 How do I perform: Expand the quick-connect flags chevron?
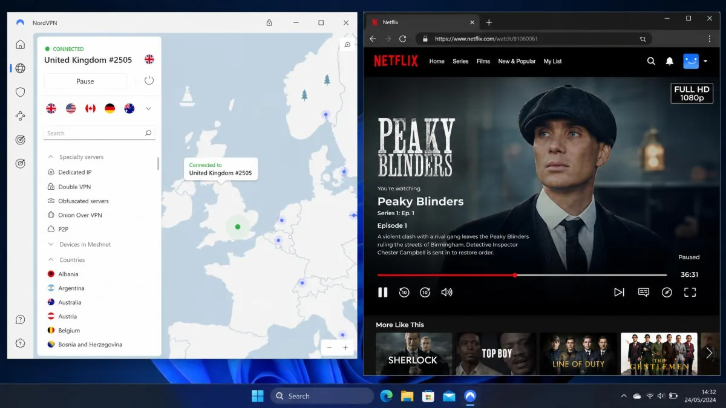[148, 109]
